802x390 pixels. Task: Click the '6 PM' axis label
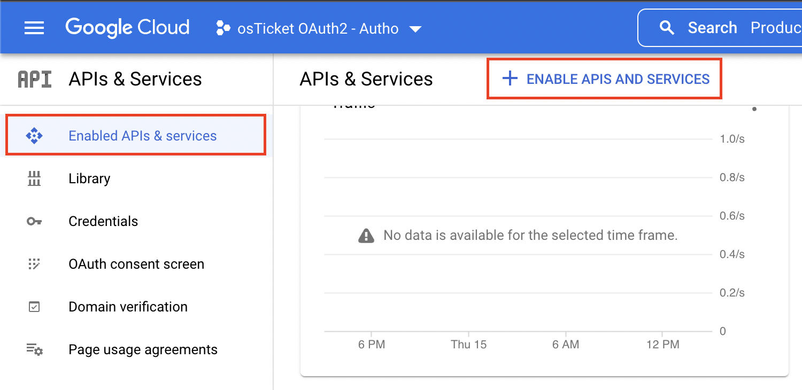point(372,345)
